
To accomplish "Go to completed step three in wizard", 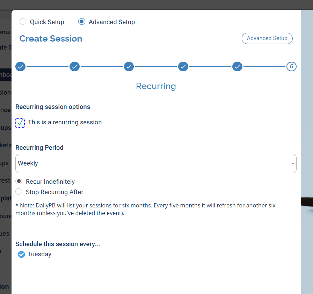I will pos(129,67).
